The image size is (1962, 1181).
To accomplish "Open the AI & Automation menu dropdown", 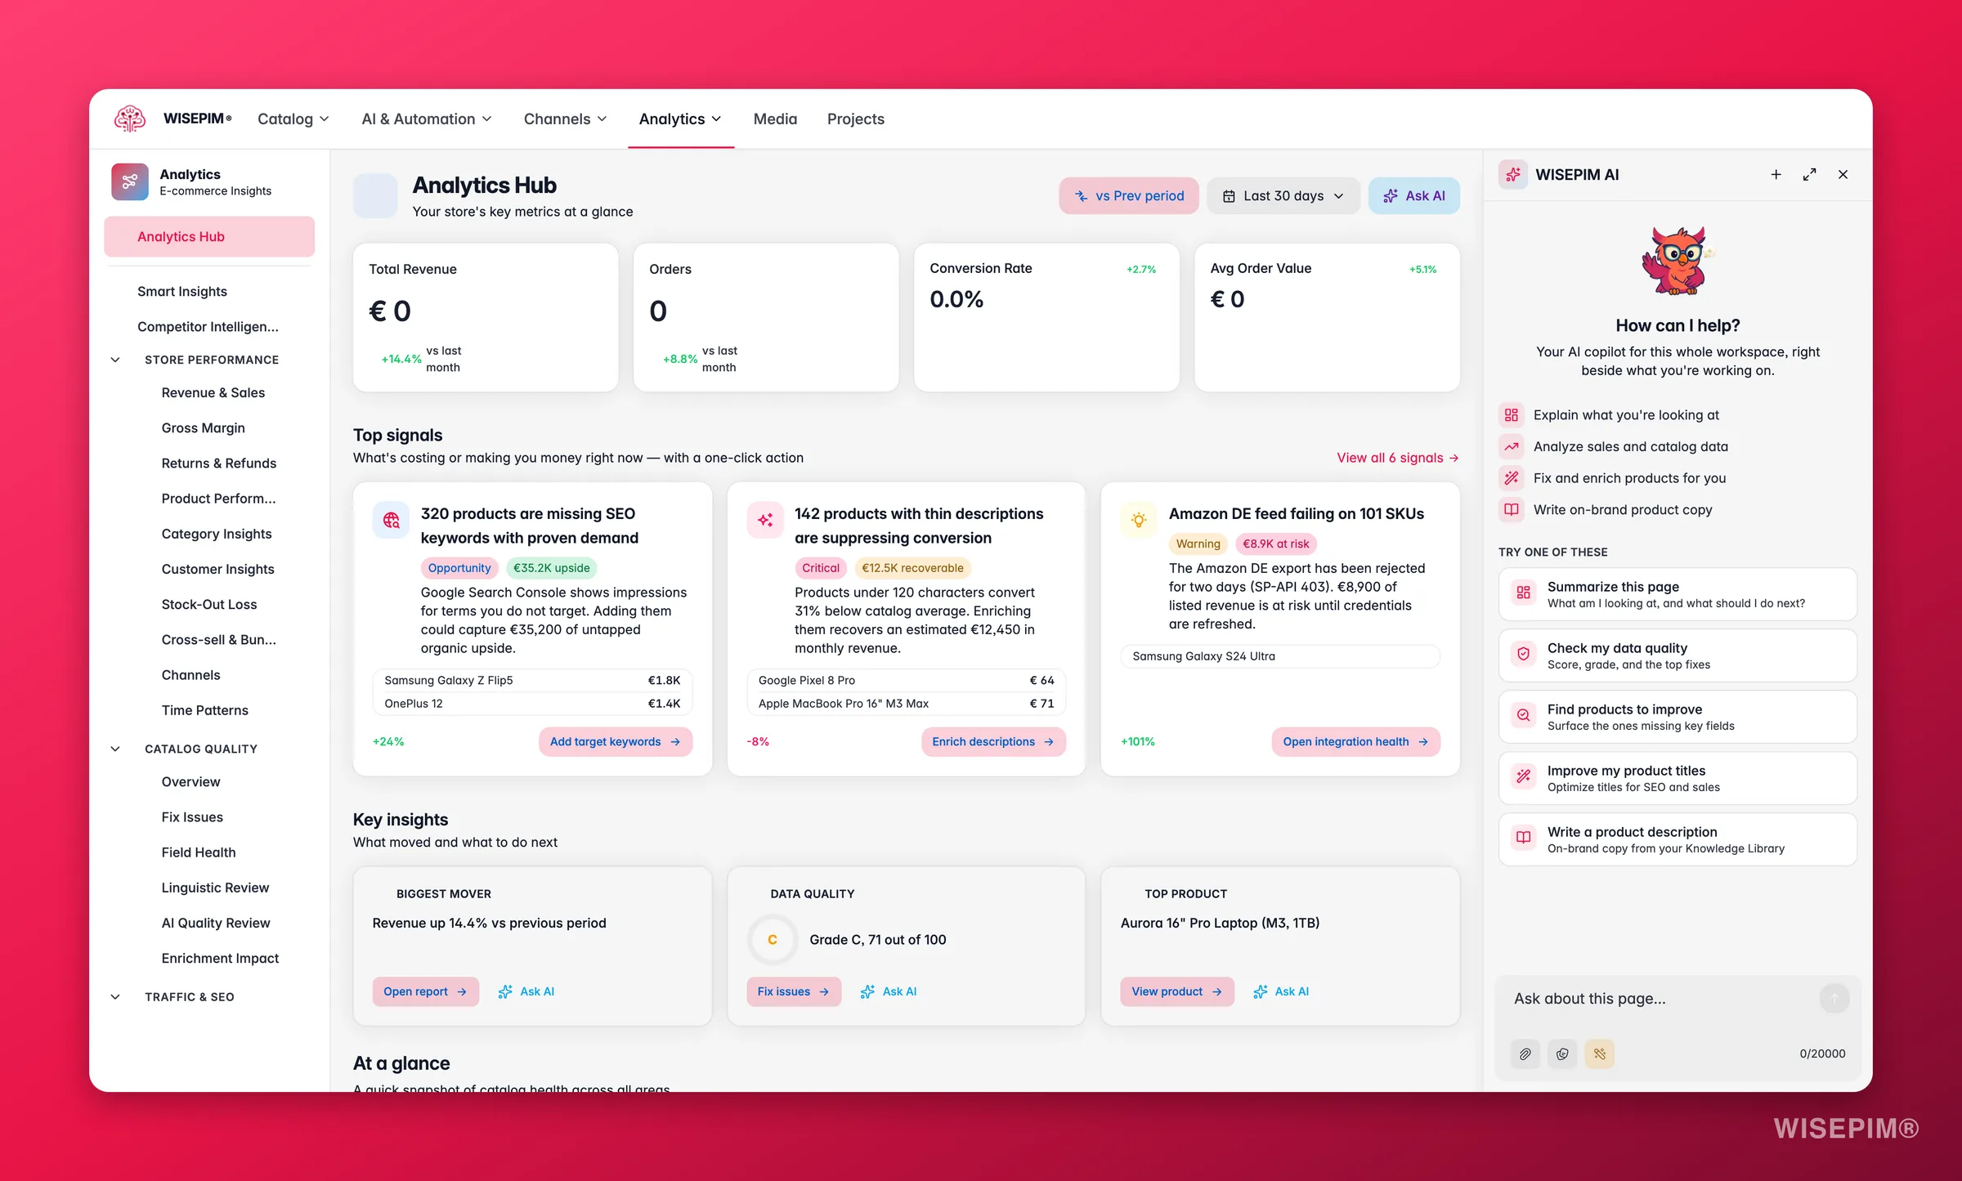I will point(427,119).
